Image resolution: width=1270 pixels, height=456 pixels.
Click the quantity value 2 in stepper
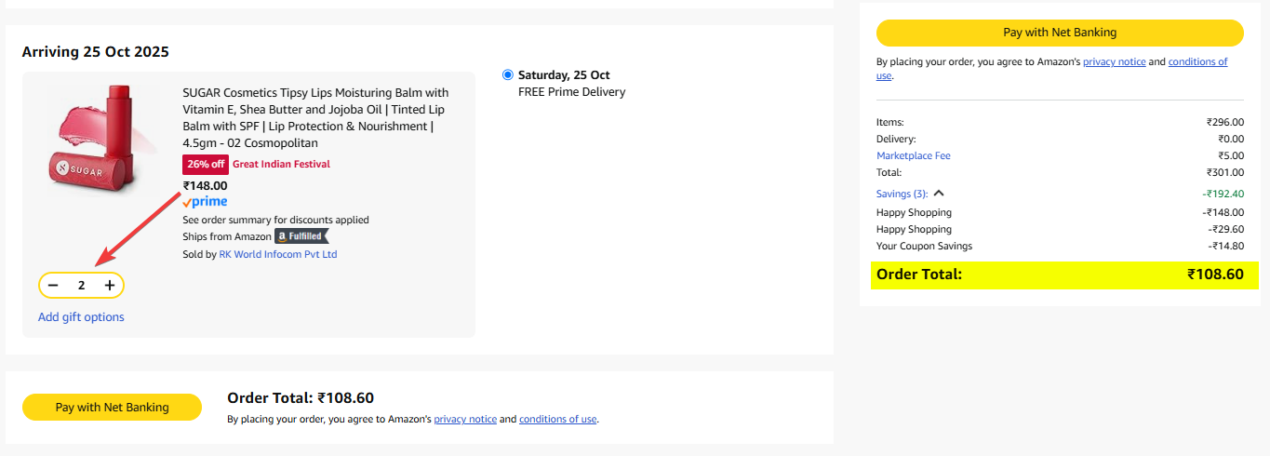tap(82, 286)
